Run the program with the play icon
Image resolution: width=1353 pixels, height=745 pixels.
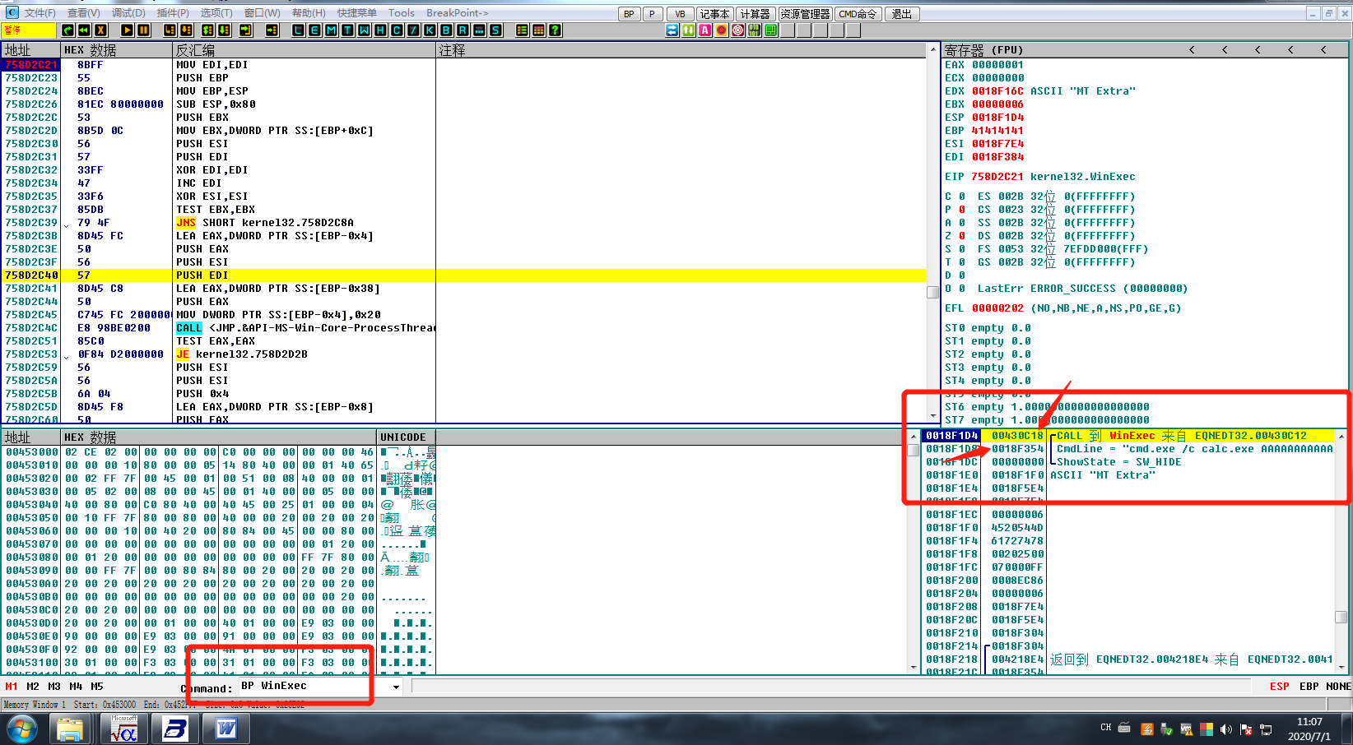point(128,30)
